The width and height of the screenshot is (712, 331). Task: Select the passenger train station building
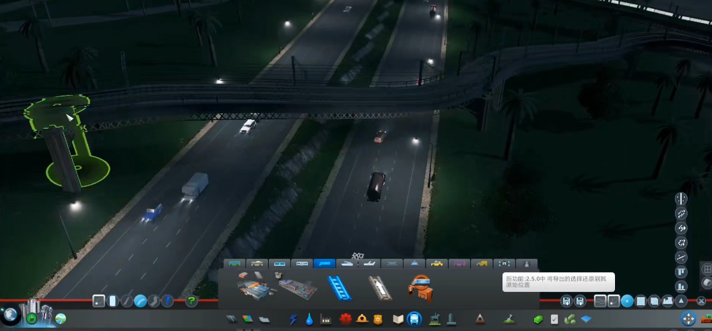pyautogui.click(x=256, y=287)
